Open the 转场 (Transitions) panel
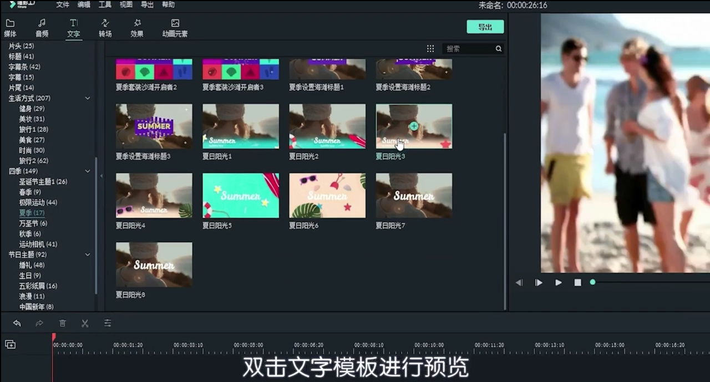710x382 pixels. tap(105, 27)
